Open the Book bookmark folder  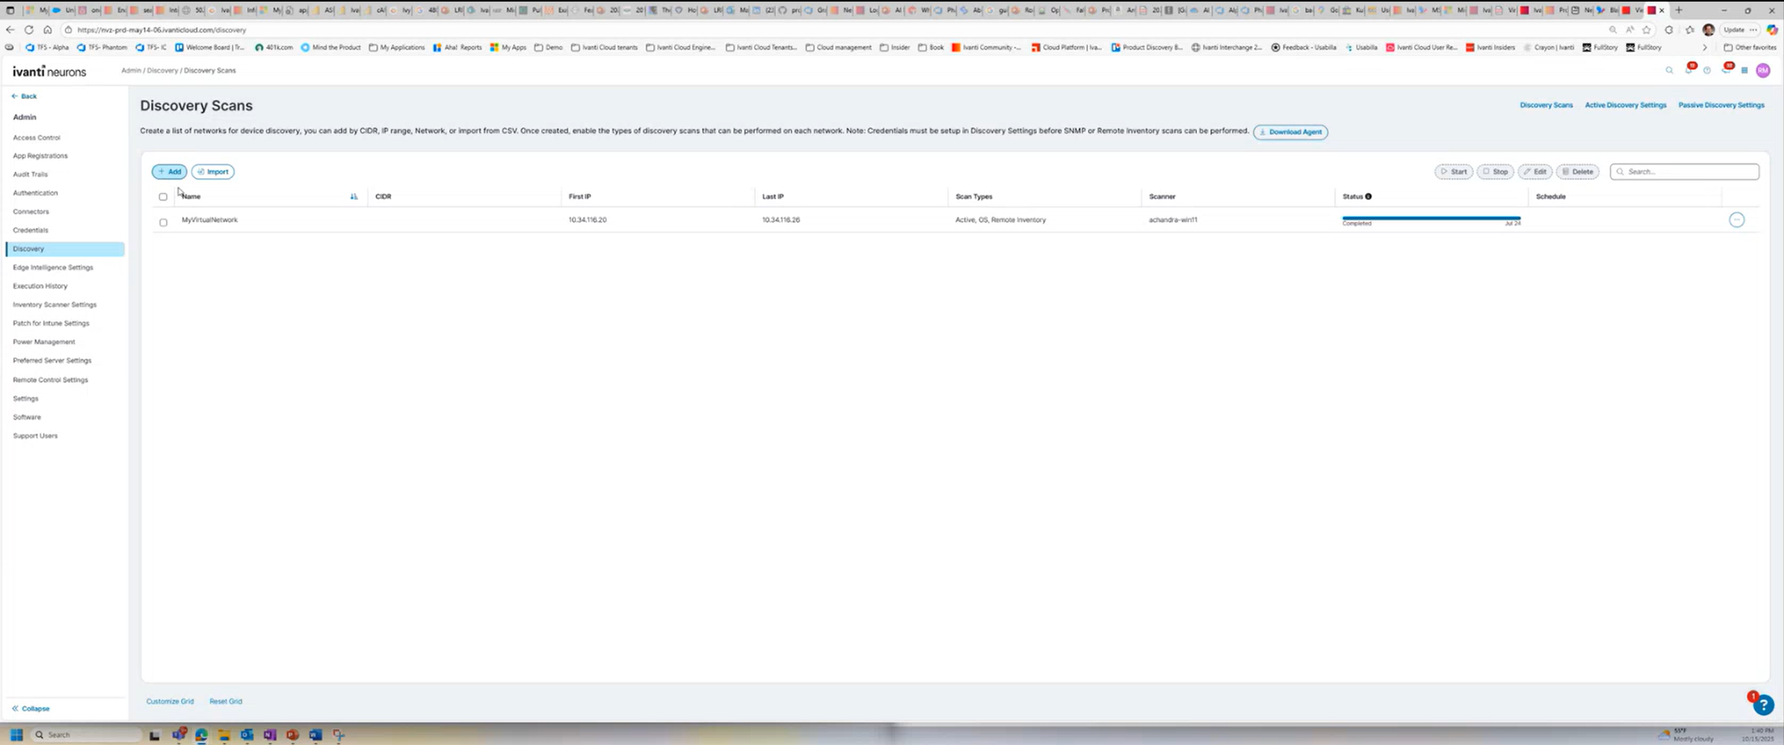click(931, 47)
